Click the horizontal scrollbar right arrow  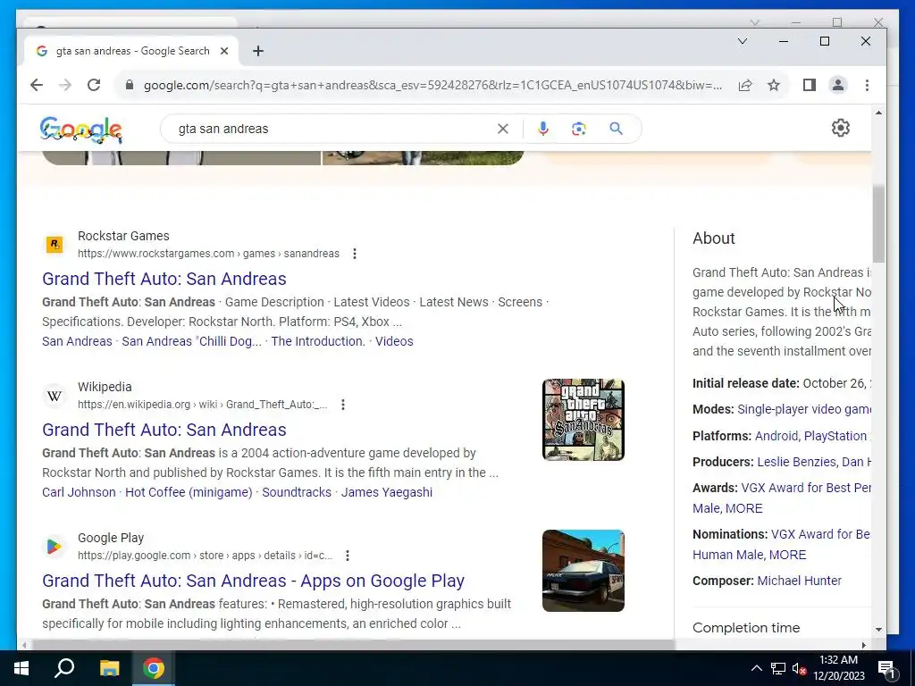point(864,645)
